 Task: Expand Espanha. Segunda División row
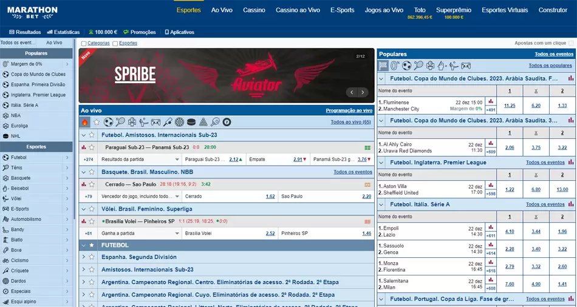(x=84, y=257)
